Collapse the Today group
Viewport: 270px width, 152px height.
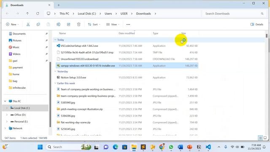click(55, 40)
